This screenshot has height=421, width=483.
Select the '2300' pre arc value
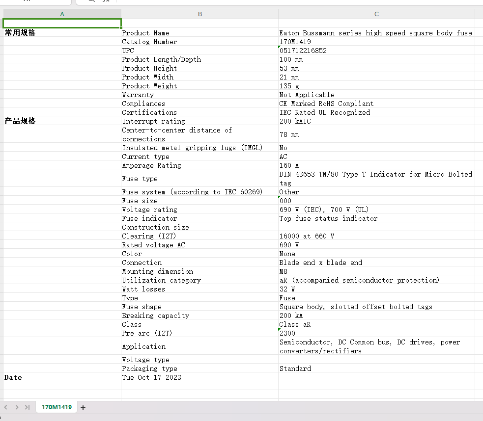tap(376, 333)
